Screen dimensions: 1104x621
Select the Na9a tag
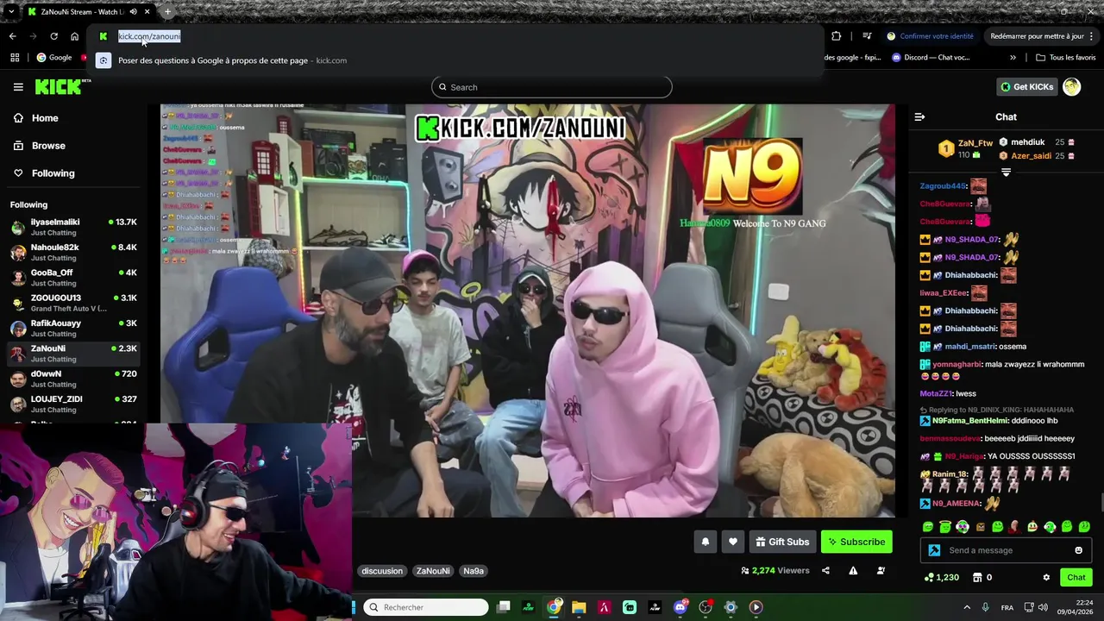pyautogui.click(x=474, y=571)
